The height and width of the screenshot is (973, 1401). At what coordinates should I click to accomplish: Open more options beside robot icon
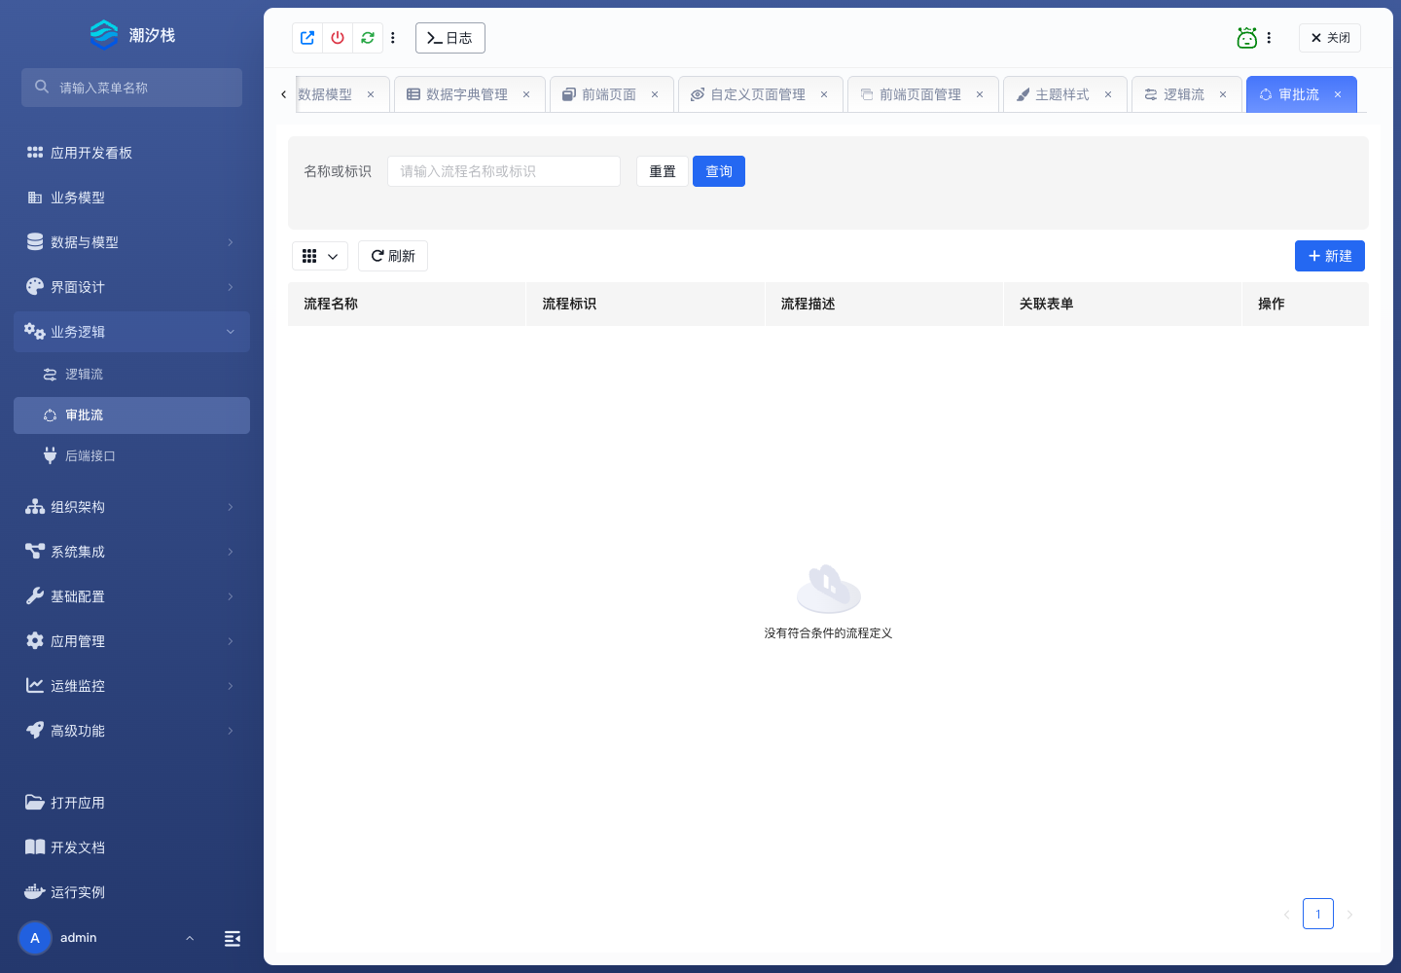tap(1269, 38)
